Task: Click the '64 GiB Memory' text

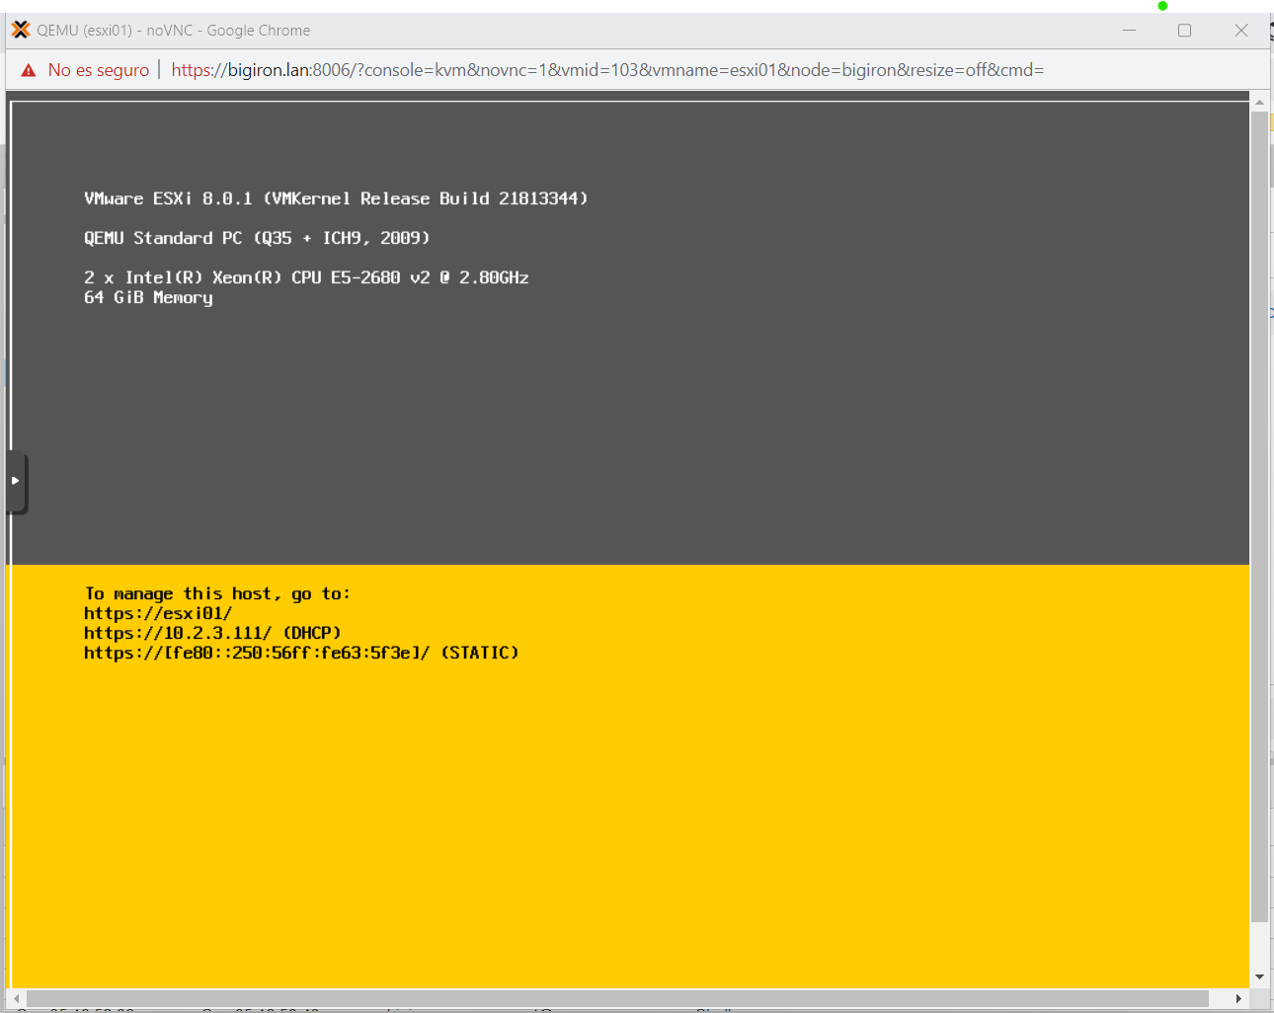Action: (x=148, y=297)
